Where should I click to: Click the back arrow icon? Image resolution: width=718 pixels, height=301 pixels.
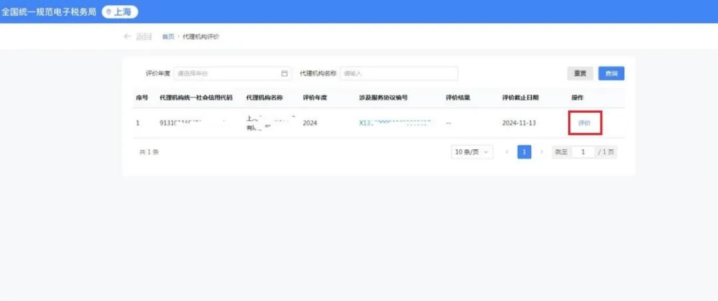point(127,36)
